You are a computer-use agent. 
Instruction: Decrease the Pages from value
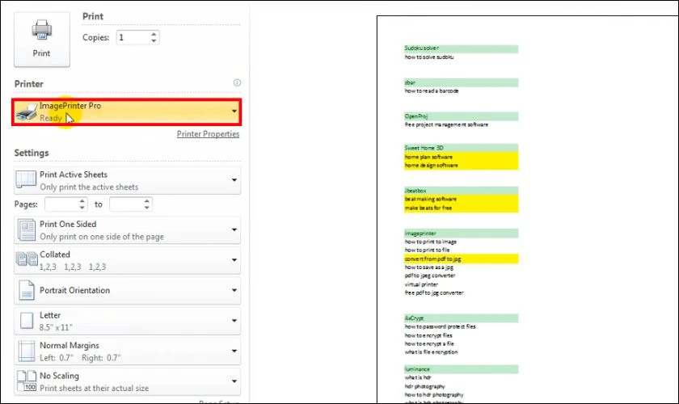pos(82,208)
